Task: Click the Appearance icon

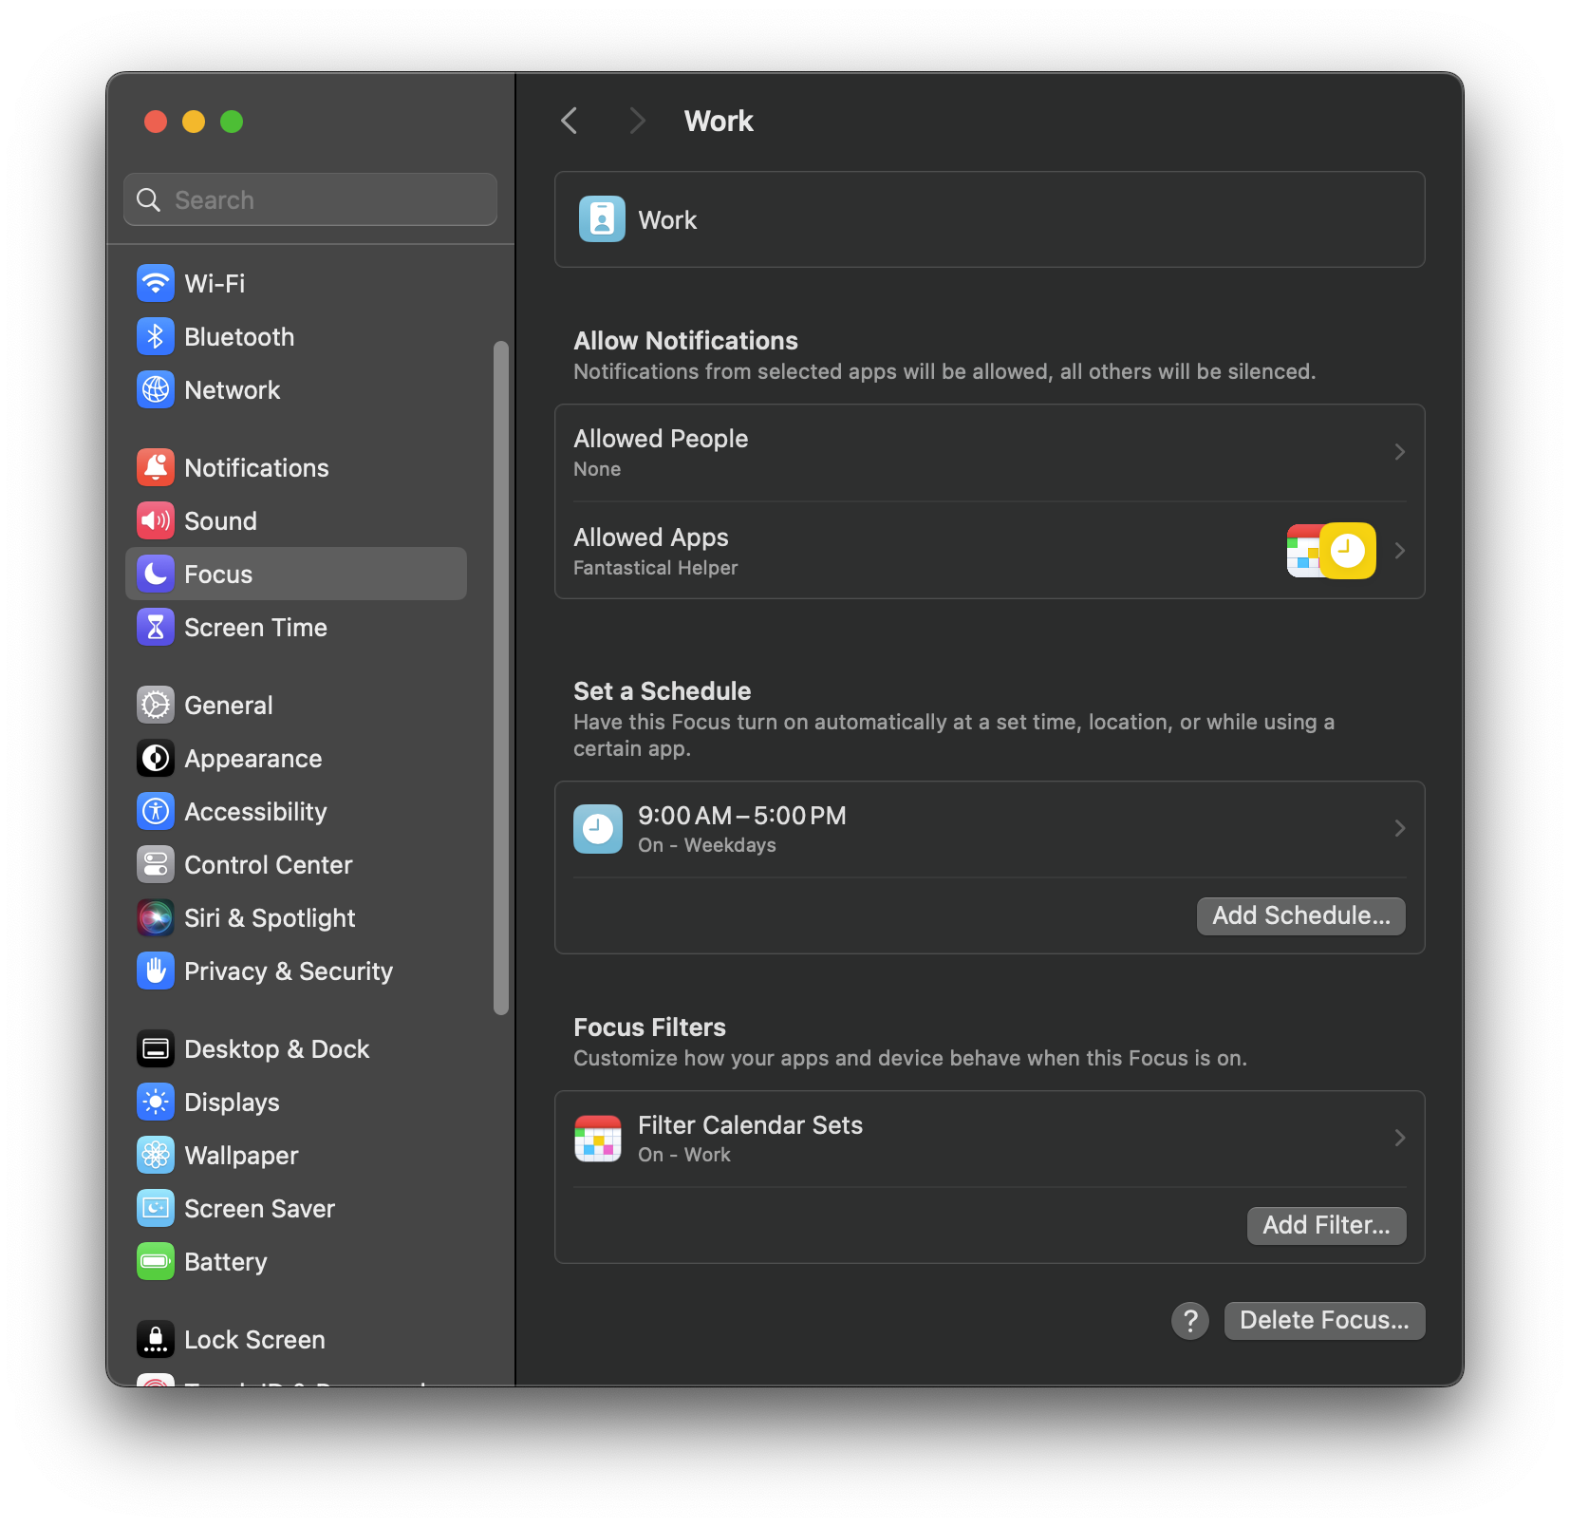Action: click(x=156, y=758)
